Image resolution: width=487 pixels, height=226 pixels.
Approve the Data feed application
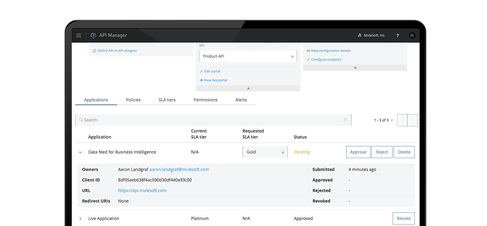tap(358, 152)
